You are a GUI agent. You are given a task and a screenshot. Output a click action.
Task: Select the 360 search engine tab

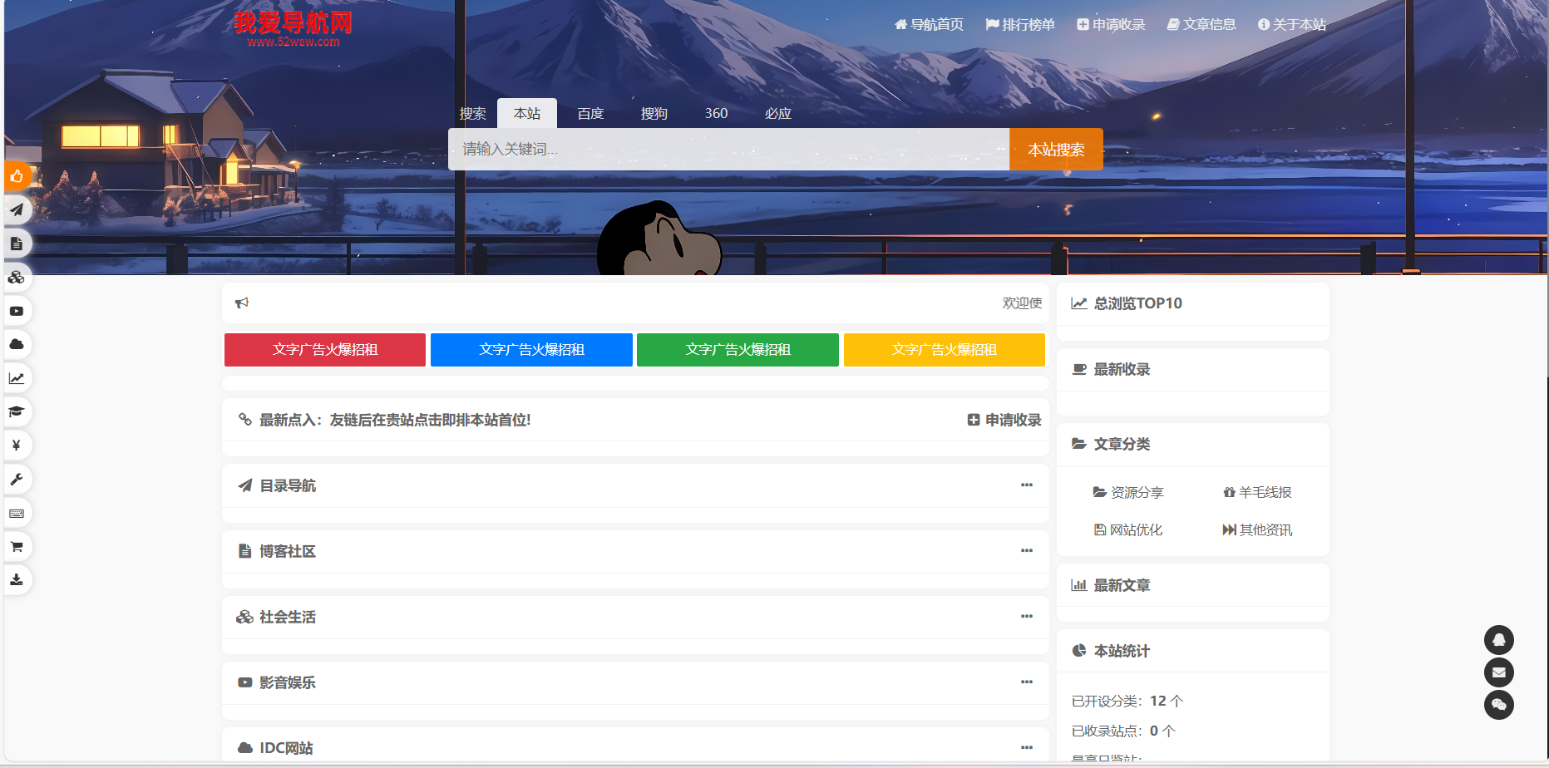point(716,113)
